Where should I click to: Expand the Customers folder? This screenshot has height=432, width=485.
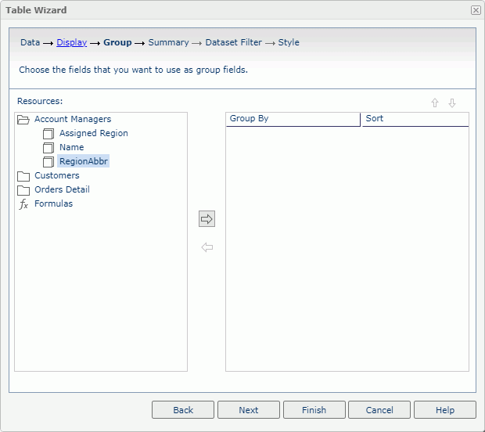23,176
